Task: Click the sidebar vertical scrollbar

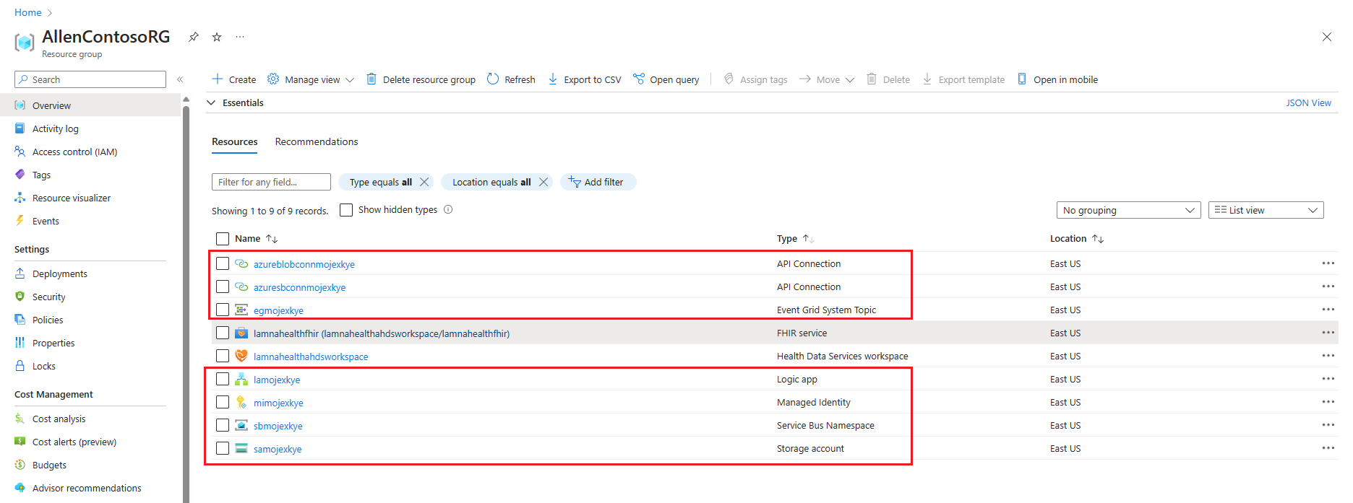Action: (186, 303)
